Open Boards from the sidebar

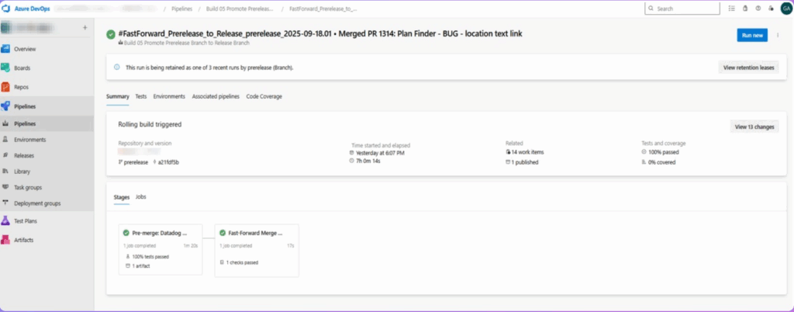(x=25, y=68)
